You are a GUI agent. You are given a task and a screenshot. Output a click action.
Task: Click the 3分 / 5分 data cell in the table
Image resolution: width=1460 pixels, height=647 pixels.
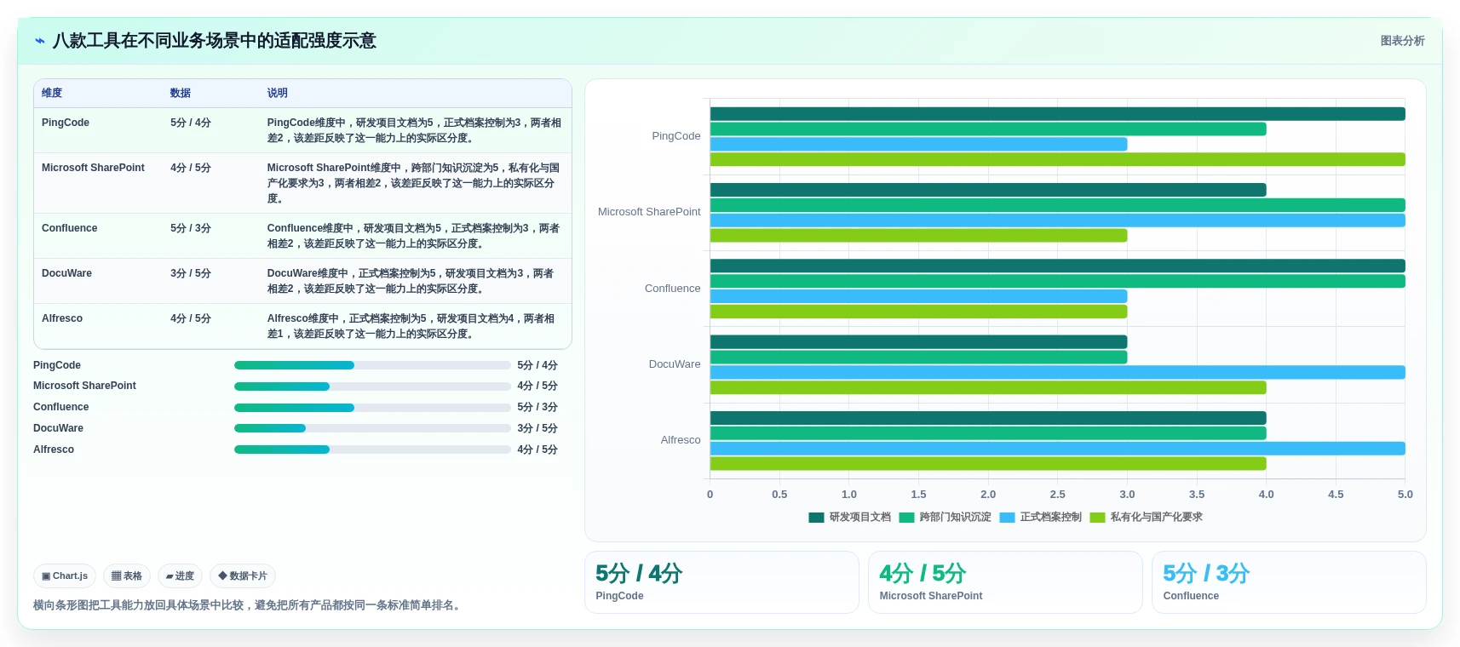tap(191, 273)
